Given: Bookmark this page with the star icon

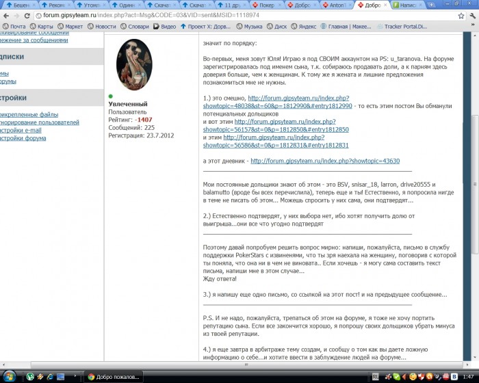Looking at the screenshot, I should [461, 16].
